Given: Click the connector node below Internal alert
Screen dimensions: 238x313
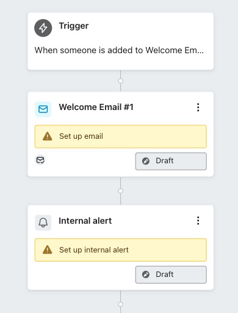Looking at the screenshot, I should tap(121, 304).
